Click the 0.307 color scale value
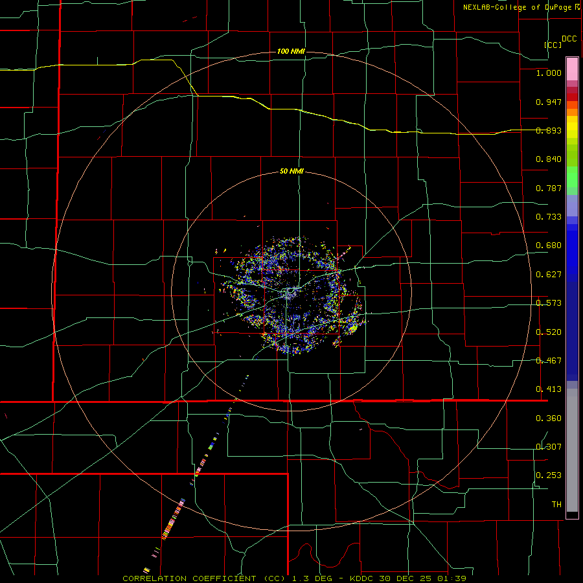 pos(549,446)
